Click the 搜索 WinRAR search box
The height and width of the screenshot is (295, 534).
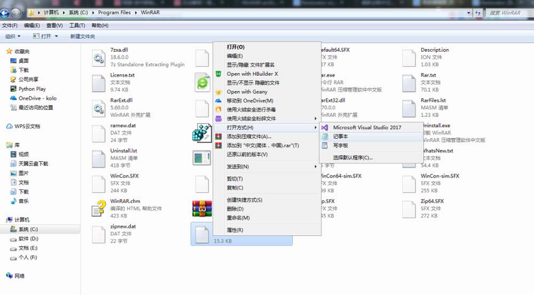click(509, 13)
